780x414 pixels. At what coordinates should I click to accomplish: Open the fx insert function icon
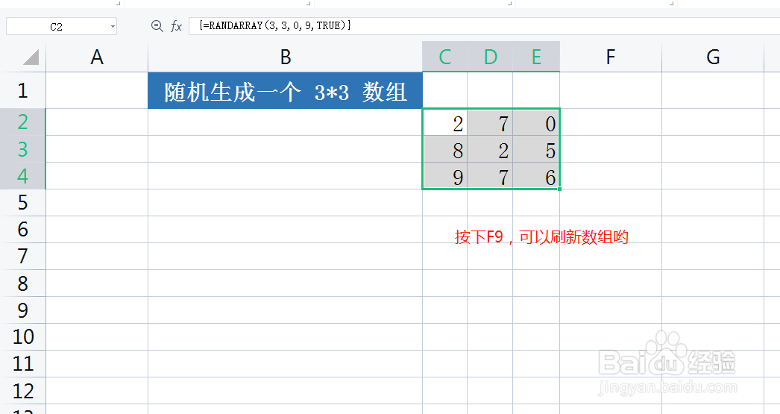(x=176, y=26)
